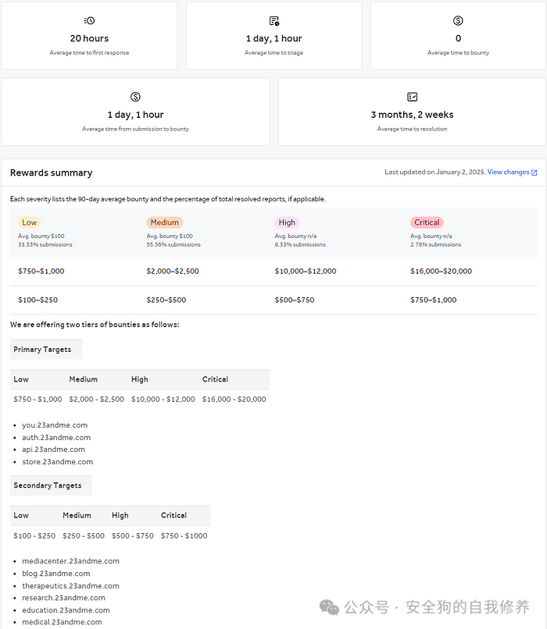Click the triage document icon above 1 day, 1 hour
Image resolution: width=547 pixels, height=629 pixels.
click(274, 21)
